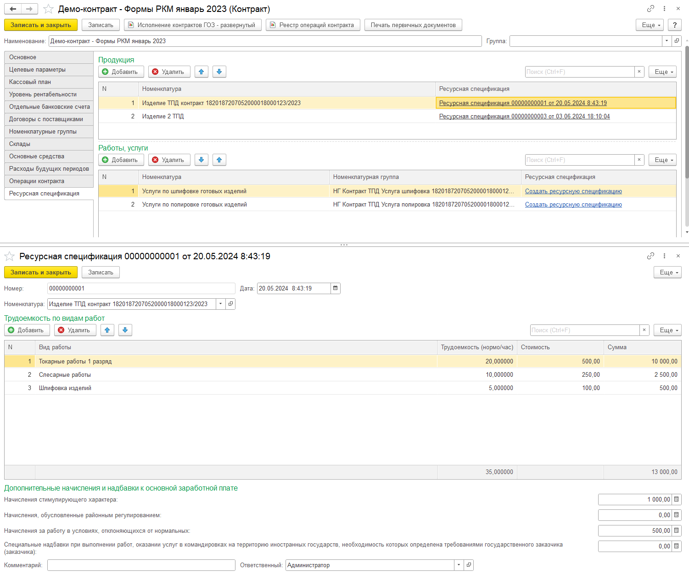
Task: Expand Ответственный dropdown list
Action: 459,565
